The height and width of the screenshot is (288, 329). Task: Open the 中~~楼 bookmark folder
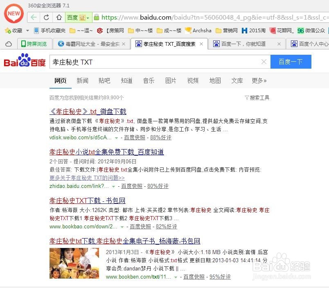point(140,31)
